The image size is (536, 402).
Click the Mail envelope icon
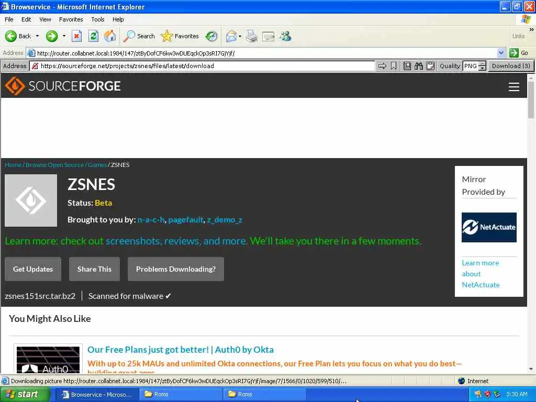pos(231,36)
